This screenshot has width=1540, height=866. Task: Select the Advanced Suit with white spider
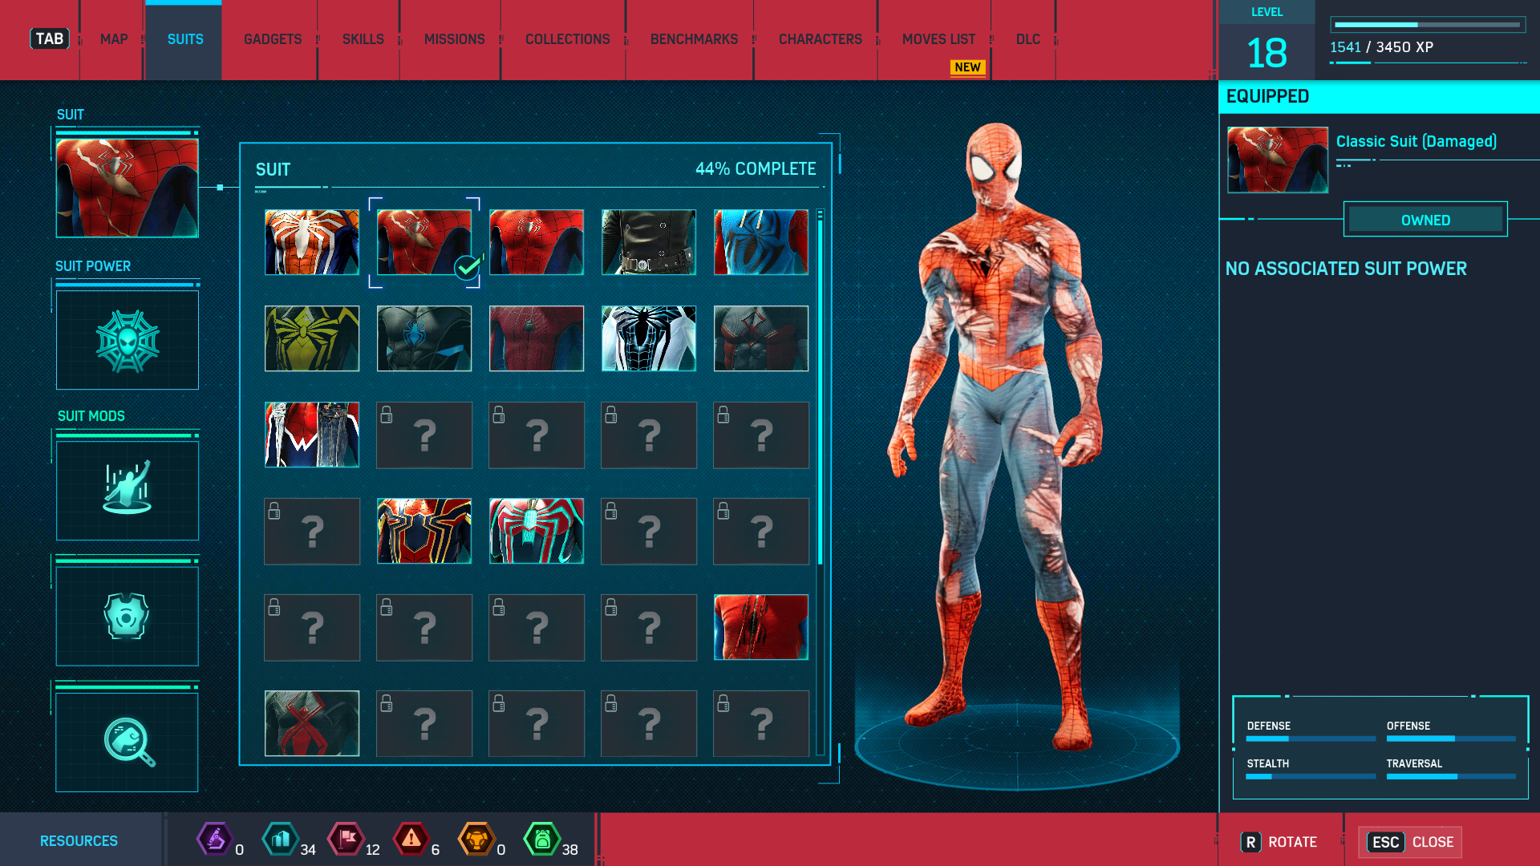[312, 242]
